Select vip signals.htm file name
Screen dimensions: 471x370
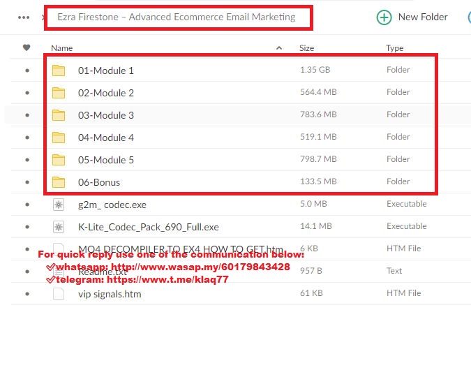(110, 294)
